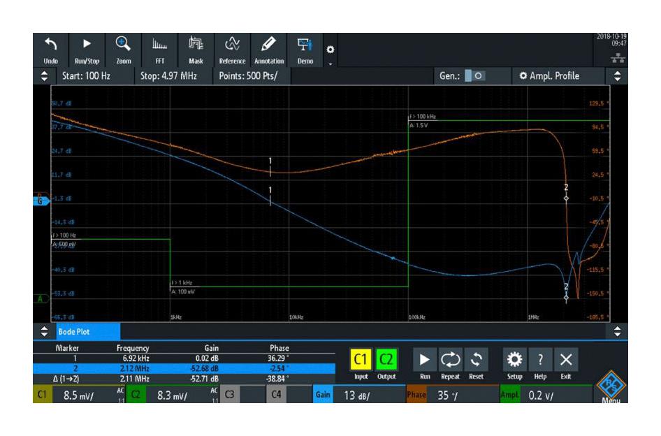The height and width of the screenshot is (436, 661).
Task: Select the Zoom magnifier tool
Action: (123, 48)
